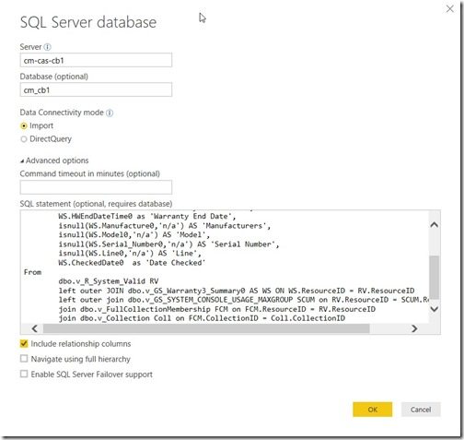Viewport: 464px width, 440px height.
Task: Click the Data Connectivity mode info icon
Action: pyautogui.click(x=110, y=113)
